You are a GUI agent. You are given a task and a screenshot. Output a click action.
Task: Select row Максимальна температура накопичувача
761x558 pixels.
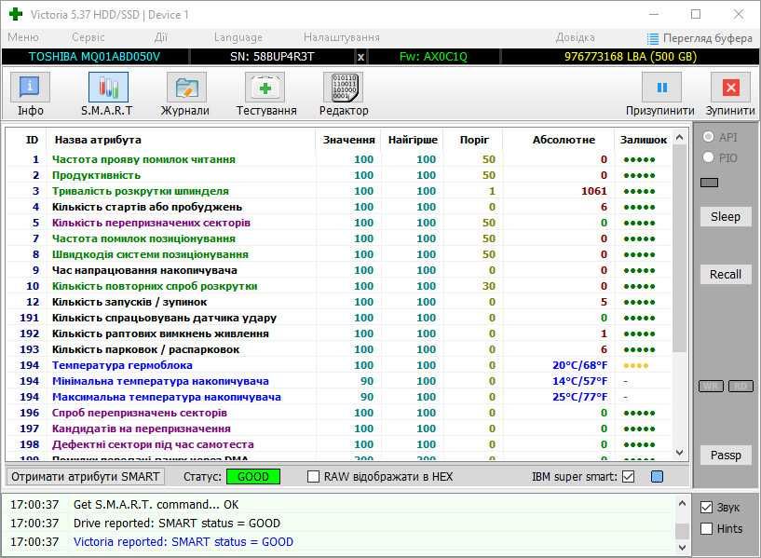point(339,397)
